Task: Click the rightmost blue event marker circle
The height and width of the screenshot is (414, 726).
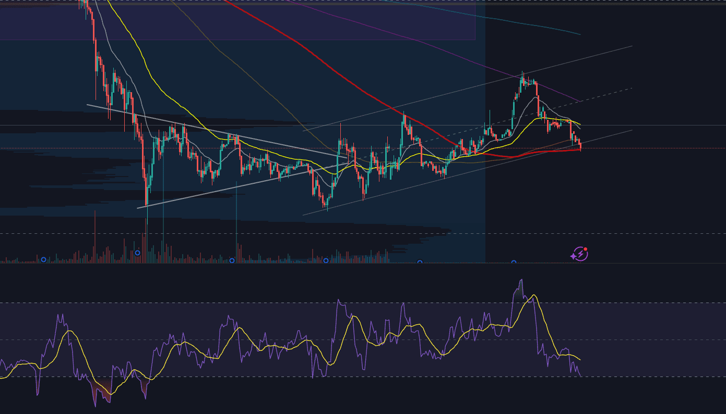Action: point(514,262)
